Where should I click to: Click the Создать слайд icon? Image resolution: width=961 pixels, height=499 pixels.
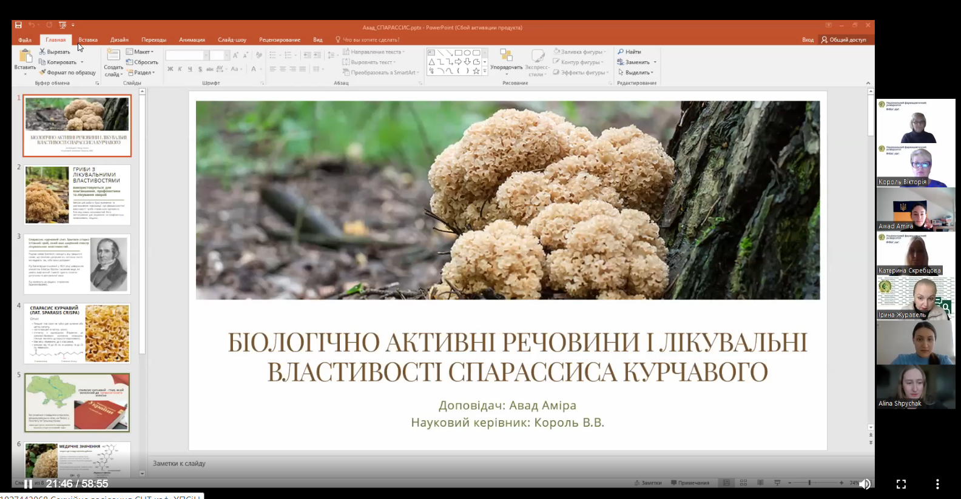(113, 55)
